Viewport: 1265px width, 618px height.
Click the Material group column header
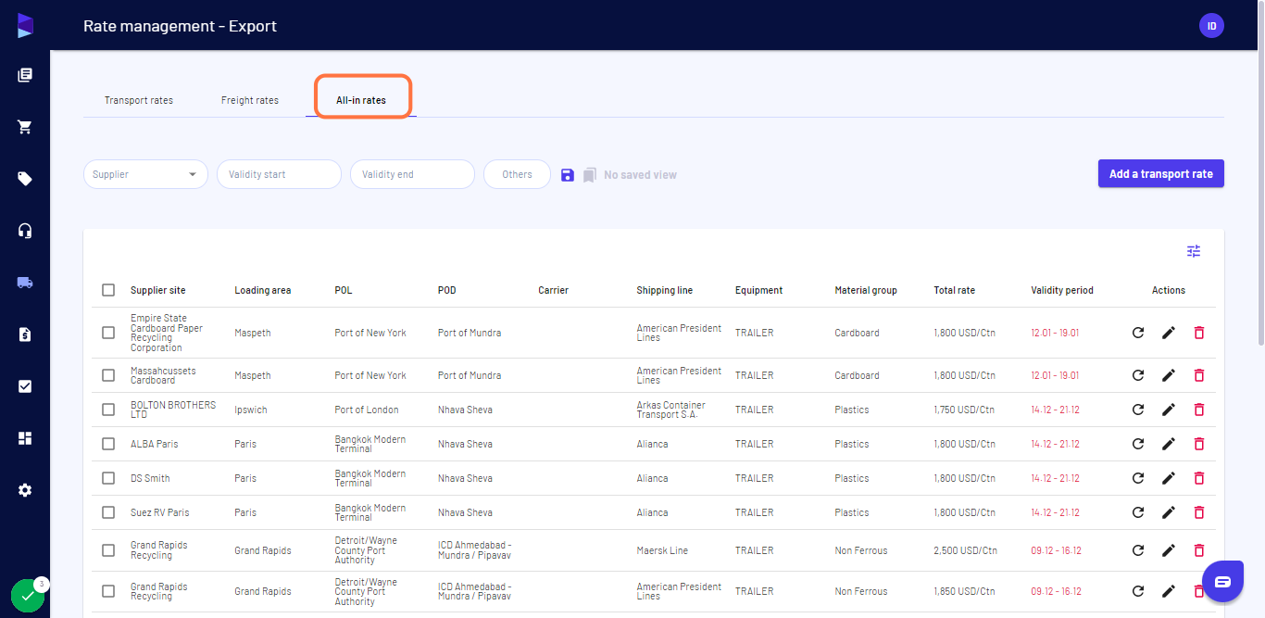coord(866,290)
